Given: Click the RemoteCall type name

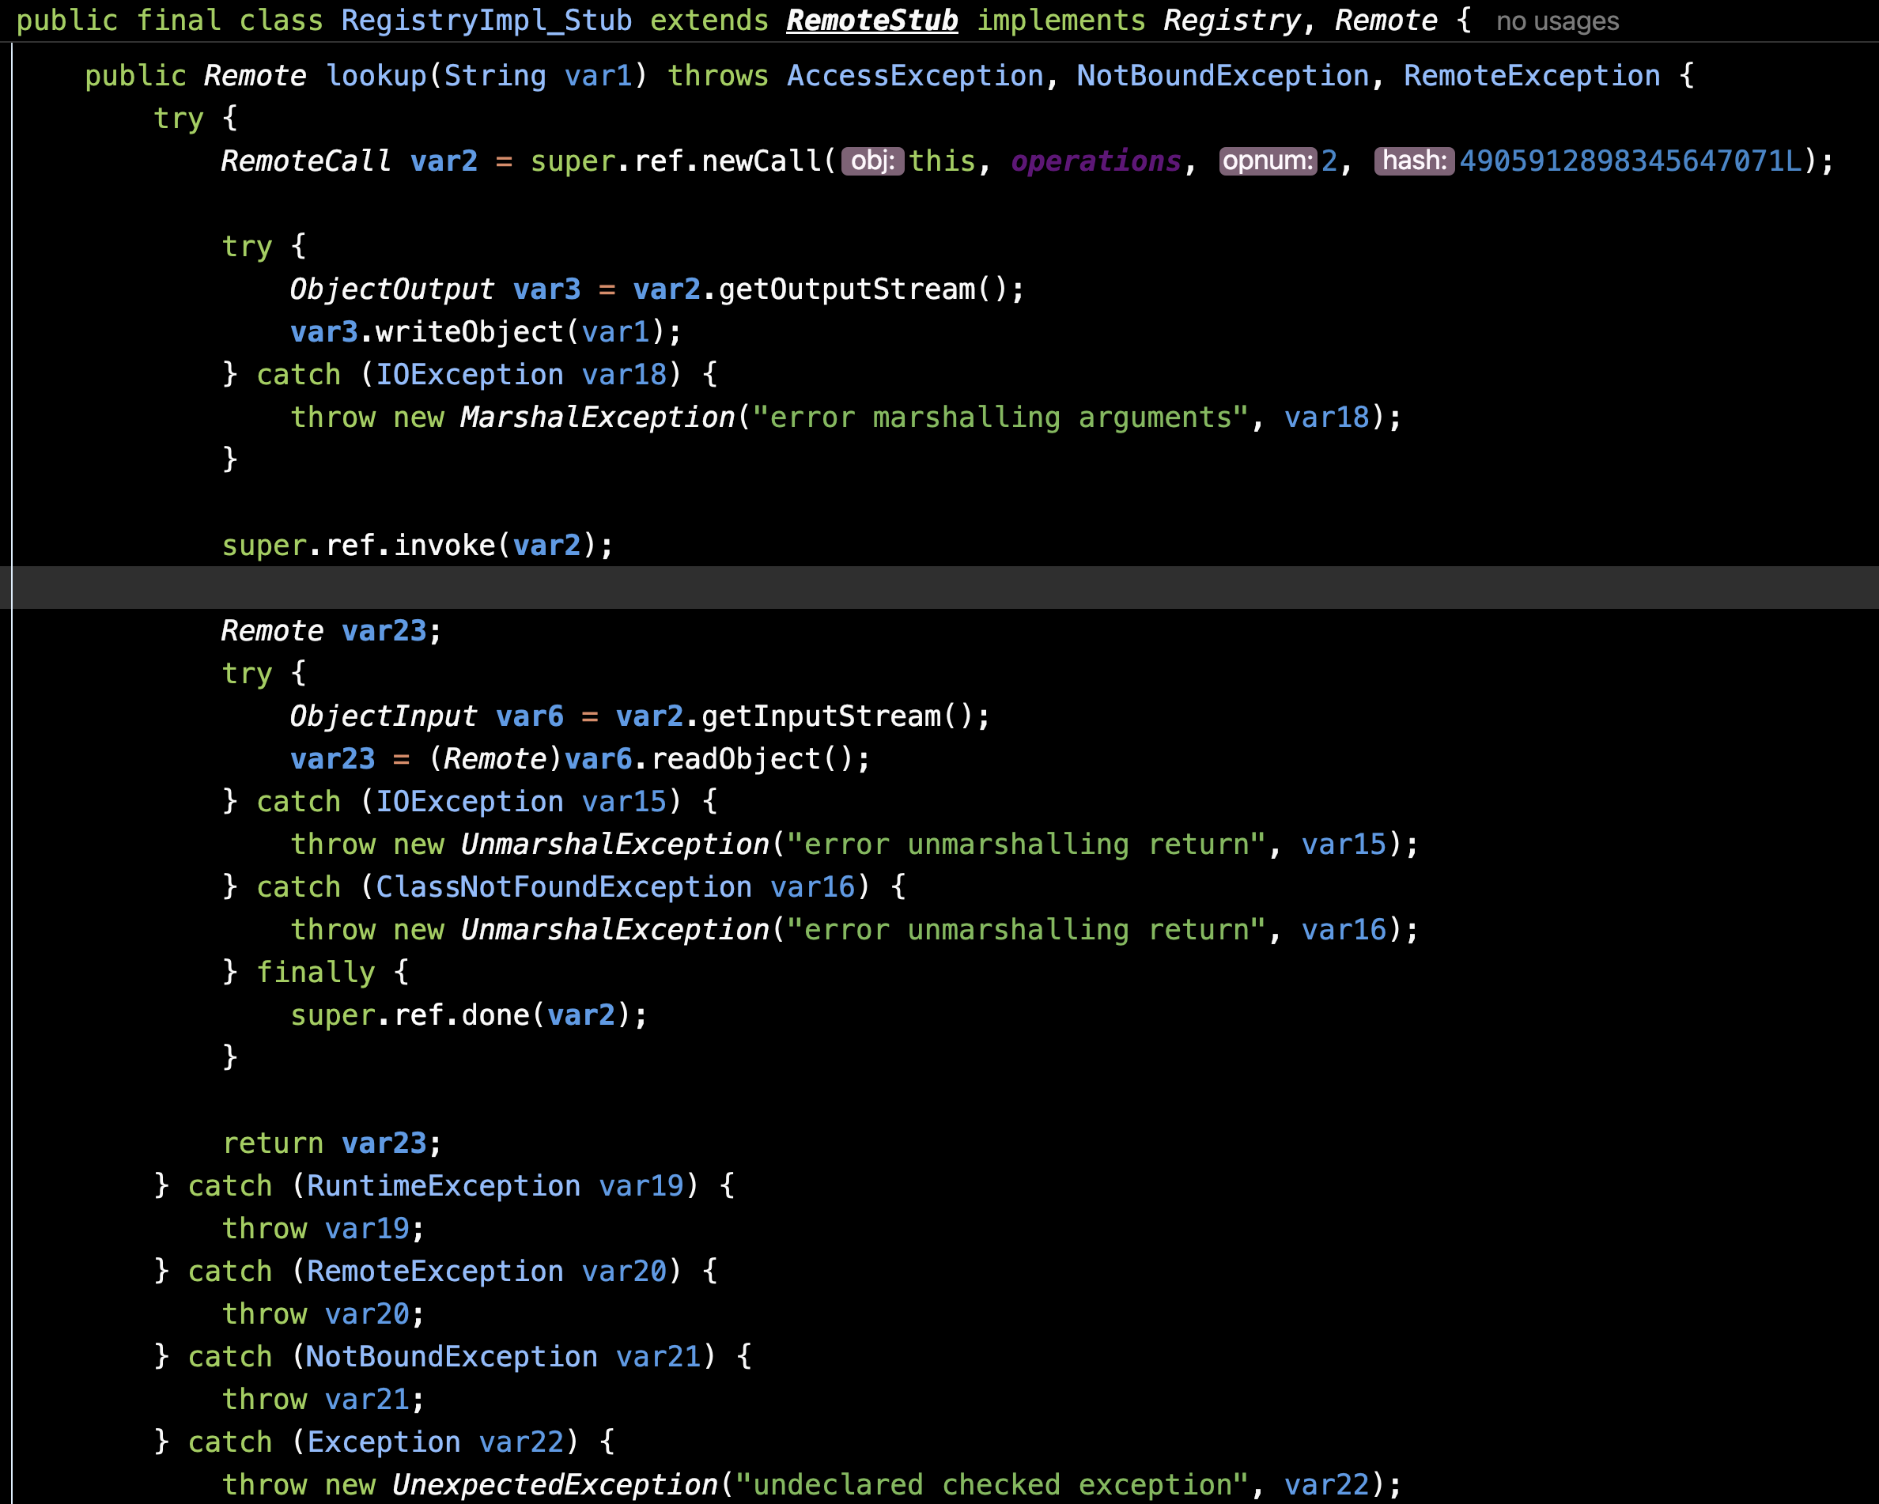Looking at the screenshot, I should click(x=305, y=161).
